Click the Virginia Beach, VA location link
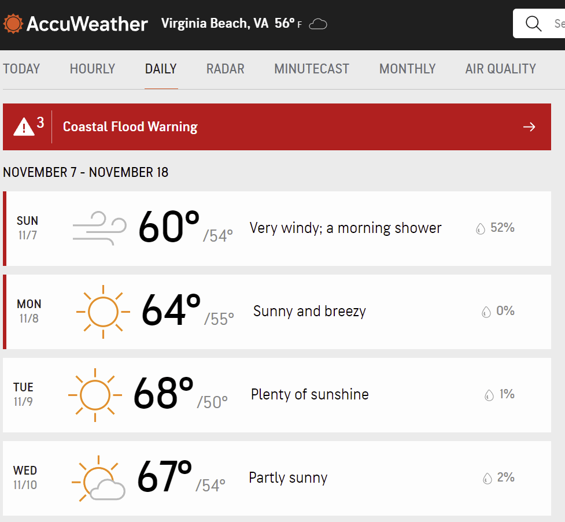Screen dimensions: 565x522 pos(215,24)
